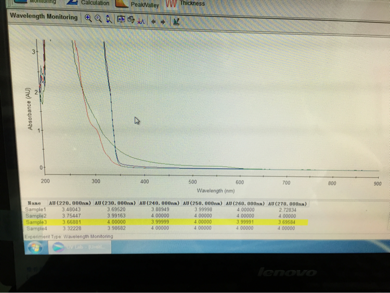Click the Wavelength (nm) axis label
Viewport: 390px width, 293px height.
pos(216,190)
